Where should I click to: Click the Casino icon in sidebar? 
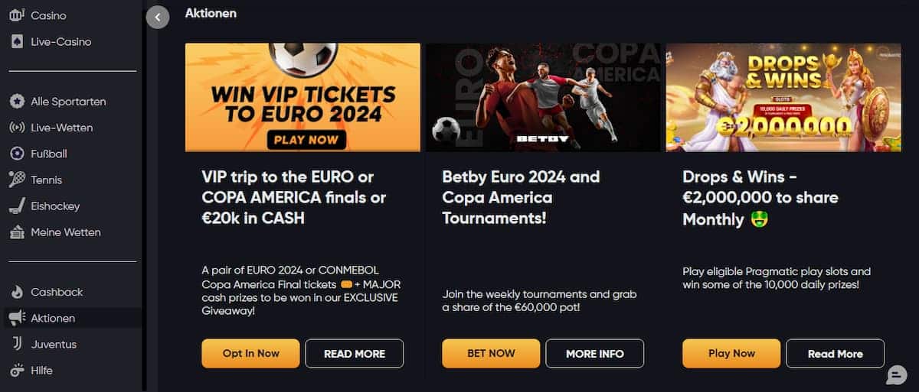click(17, 15)
